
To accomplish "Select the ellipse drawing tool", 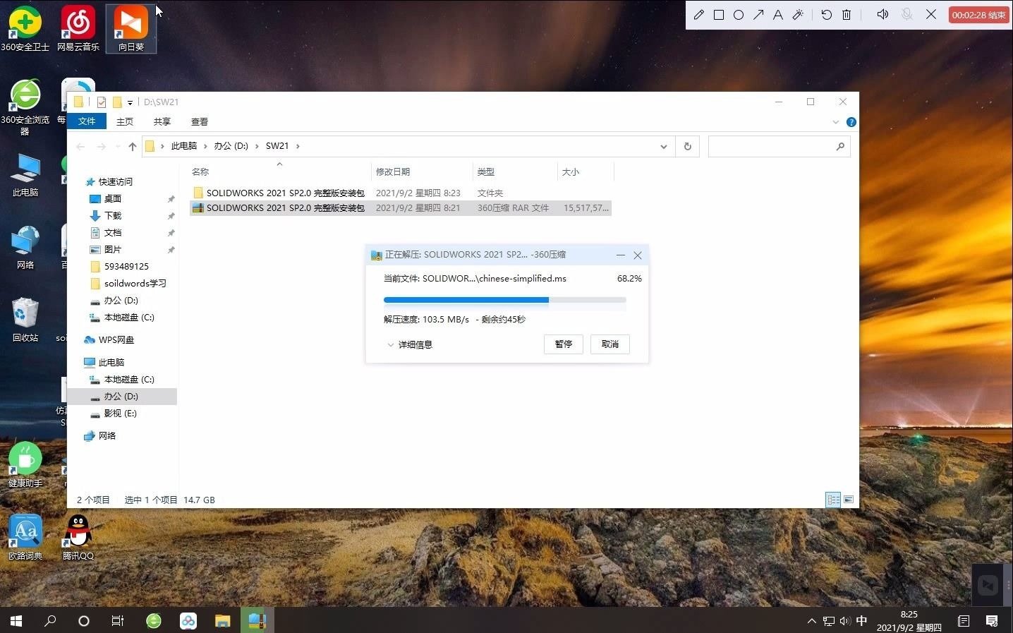I will (739, 15).
